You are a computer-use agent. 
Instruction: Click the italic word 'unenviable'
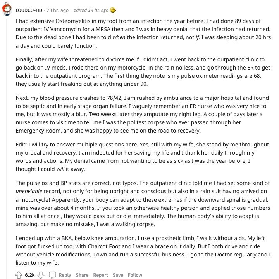(29, 191)
